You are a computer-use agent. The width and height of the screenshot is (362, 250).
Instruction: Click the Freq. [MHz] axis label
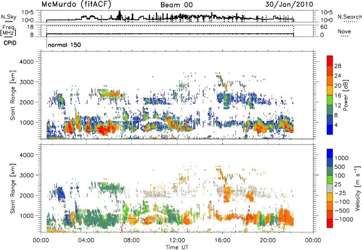[x=8, y=31]
